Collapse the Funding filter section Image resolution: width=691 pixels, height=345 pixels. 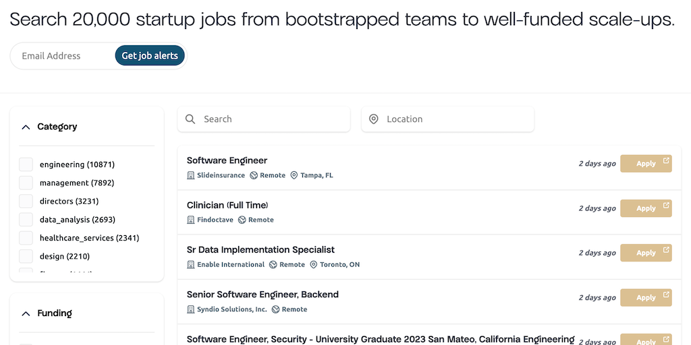(26, 313)
